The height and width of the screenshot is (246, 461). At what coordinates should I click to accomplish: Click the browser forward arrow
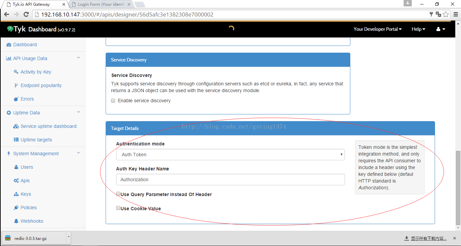[16, 15]
